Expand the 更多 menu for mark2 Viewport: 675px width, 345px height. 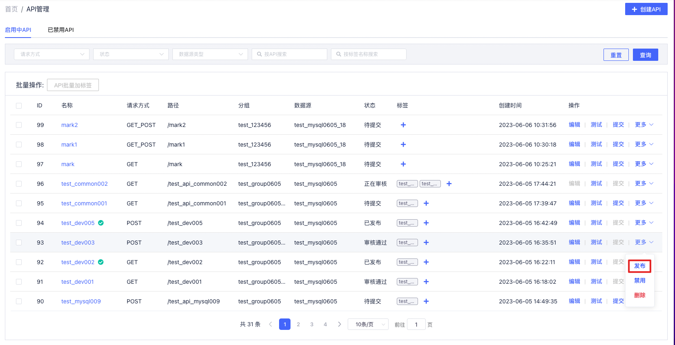click(x=644, y=125)
